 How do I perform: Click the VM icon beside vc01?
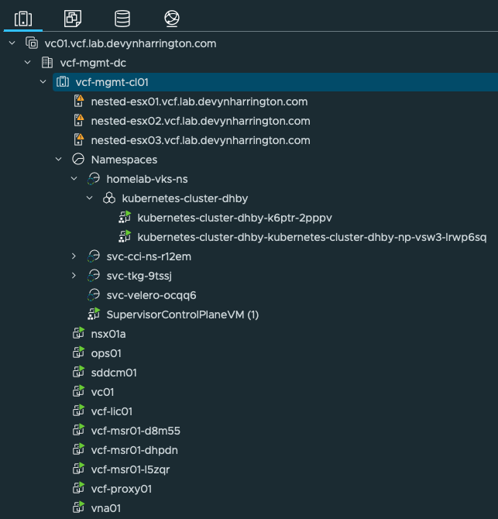click(x=78, y=391)
